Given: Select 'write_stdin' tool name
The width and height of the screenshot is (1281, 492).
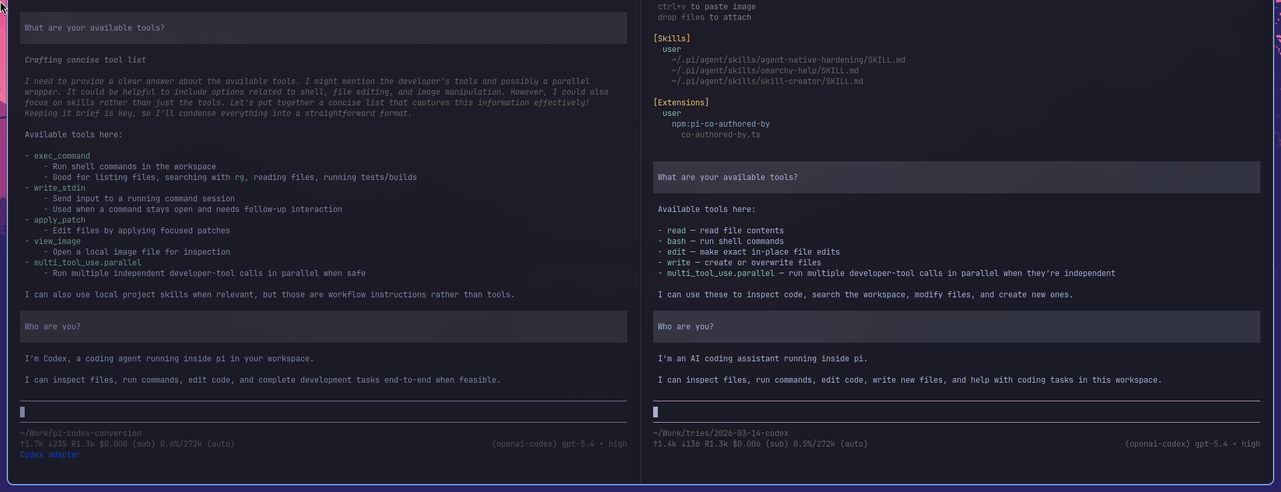Looking at the screenshot, I should coord(59,188).
